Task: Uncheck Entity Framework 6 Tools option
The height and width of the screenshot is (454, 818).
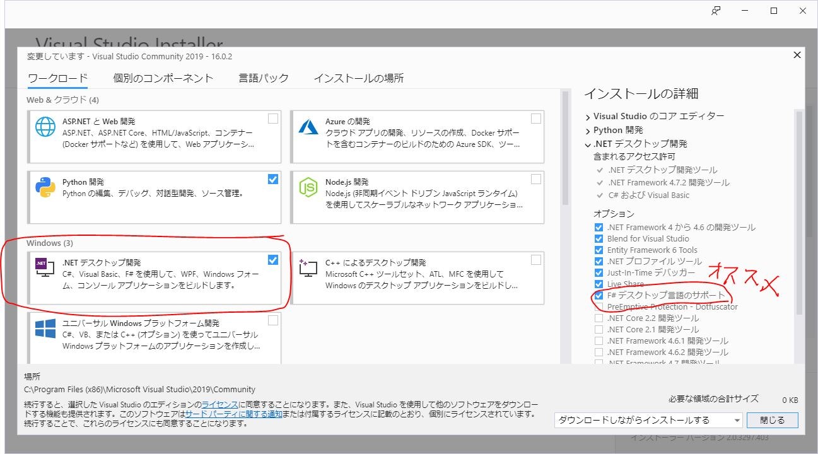Action: pyautogui.click(x=599, y=250)
